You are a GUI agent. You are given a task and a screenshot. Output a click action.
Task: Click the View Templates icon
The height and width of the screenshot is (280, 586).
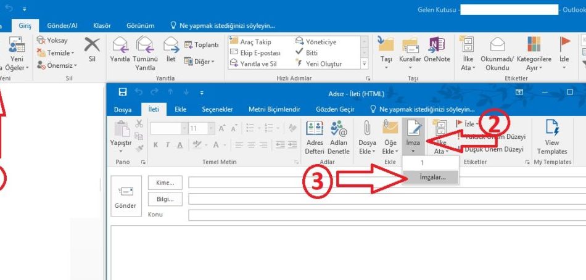click(x=552, y=136)
